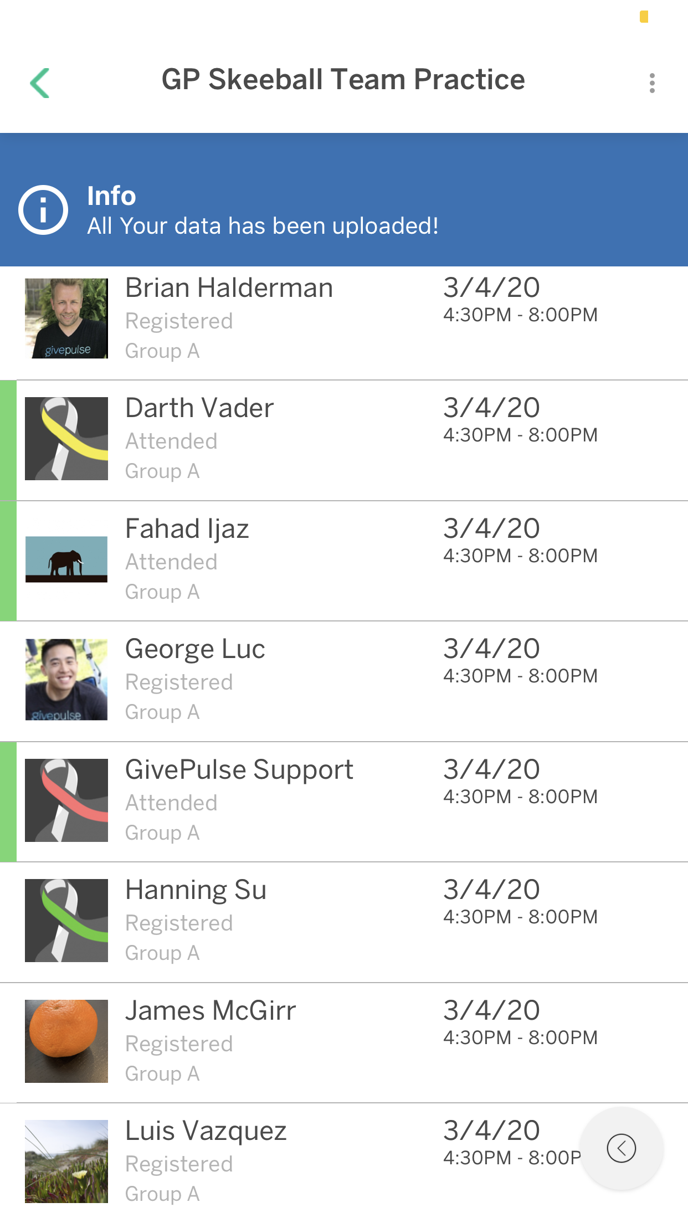Tap Darth Vader's yellow ribbon avatar
The width and height of the screenshot is (688, 1223).
(x=66, y=439)
